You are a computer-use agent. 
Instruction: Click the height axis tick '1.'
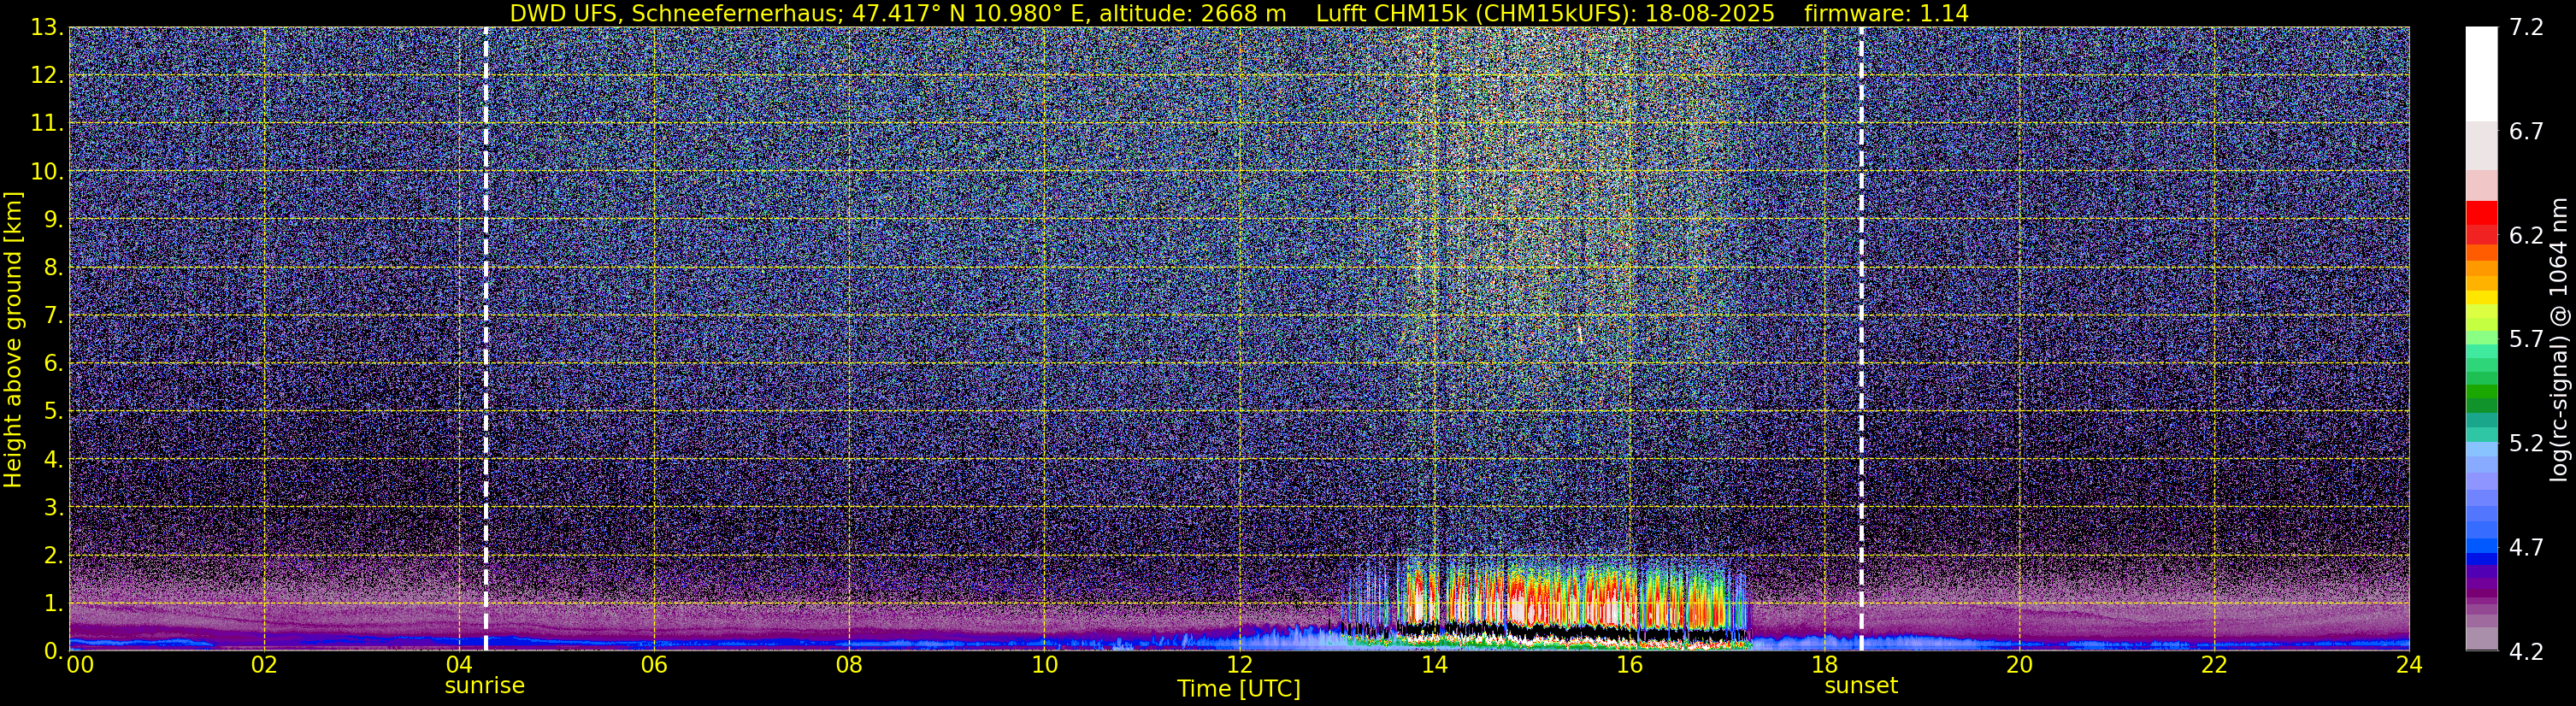(52, 603)
